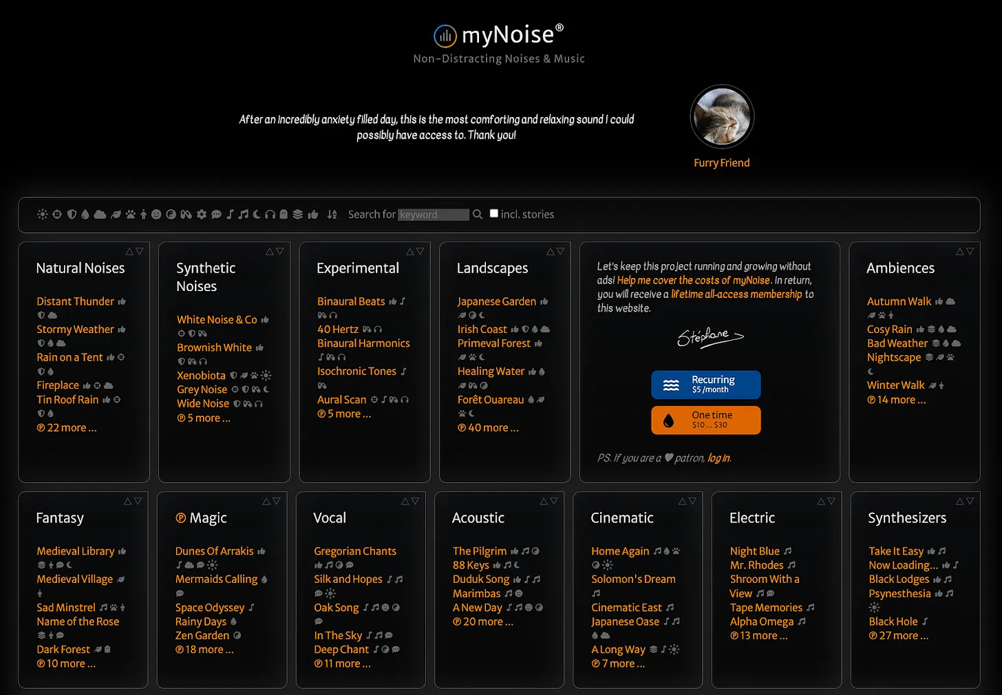This screenshot has width=1002, height=695.
Task: Filter by the shield icon in toolbar
Action: point(72,214)
